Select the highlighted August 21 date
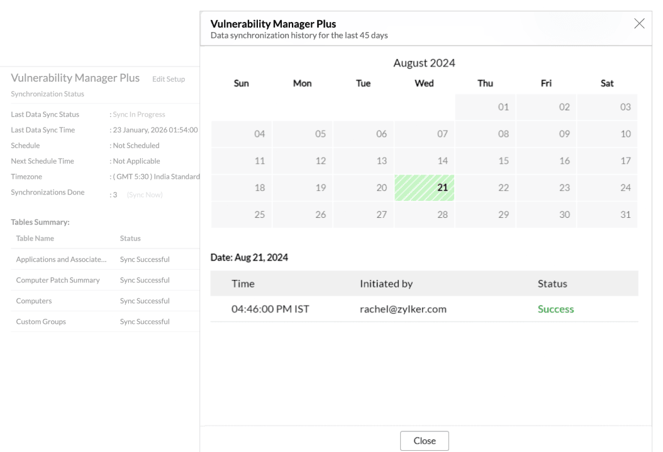The image size is (663, 452). coord(425,188)
